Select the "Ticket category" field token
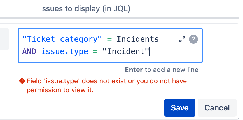The image size is (243, 120). [x=62, y=39]
